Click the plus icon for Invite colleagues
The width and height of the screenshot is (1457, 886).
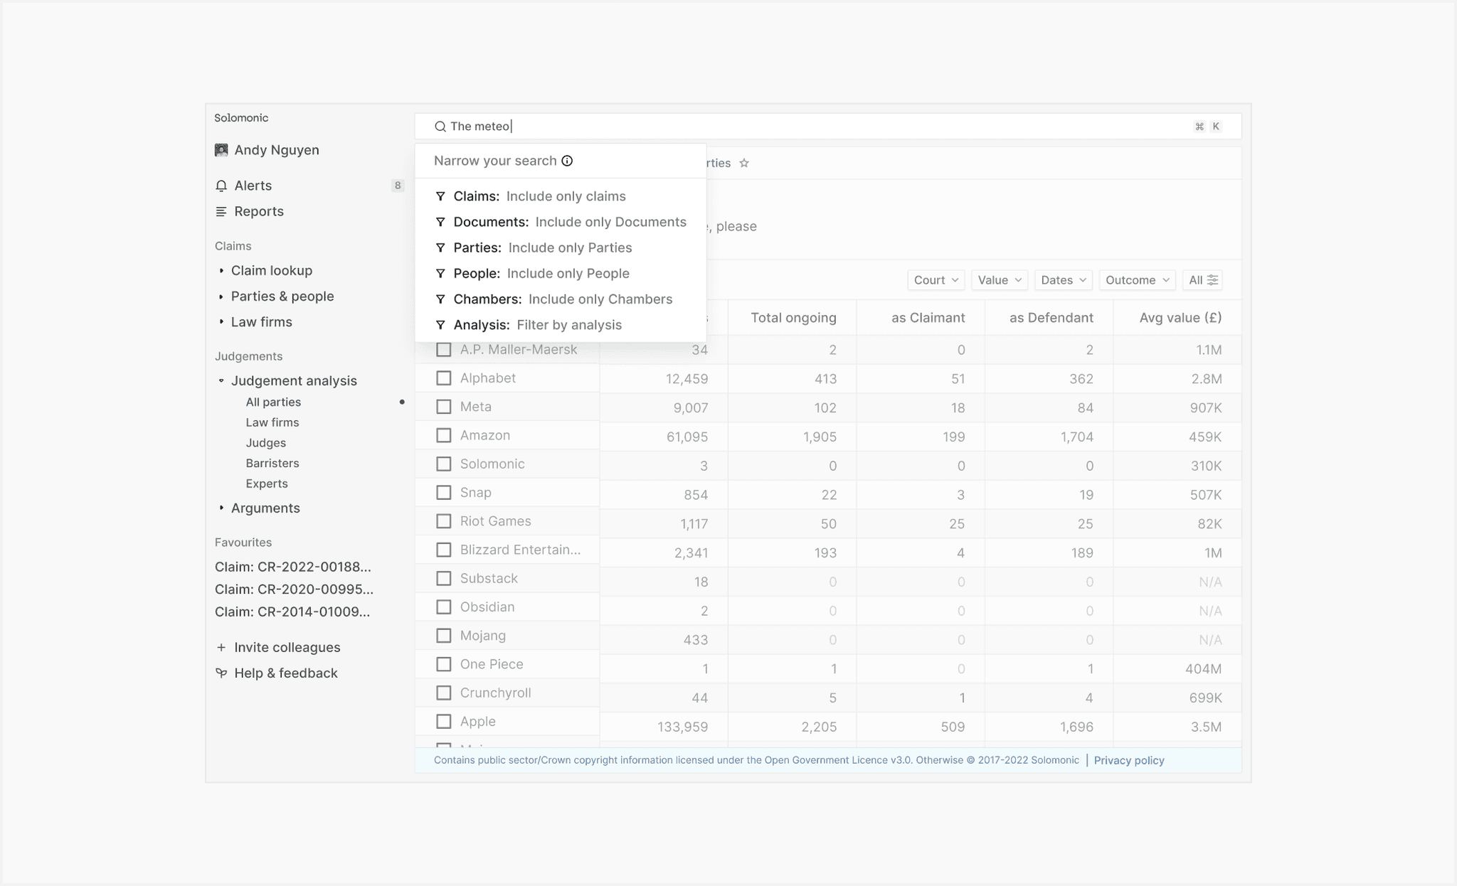[x=221, y=648]
